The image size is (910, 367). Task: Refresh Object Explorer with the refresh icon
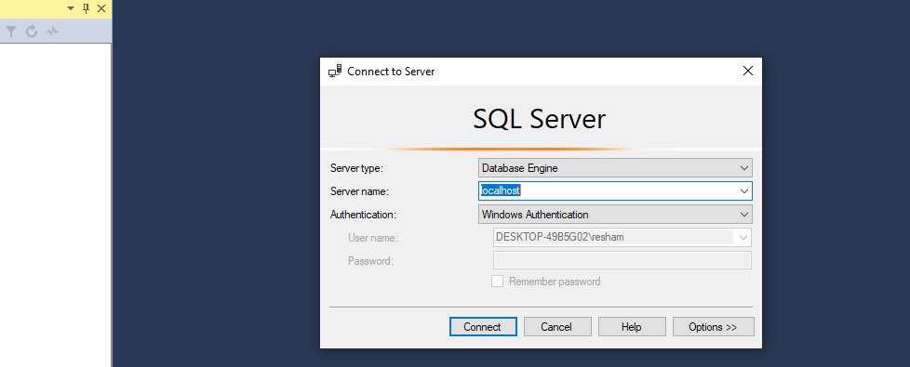[32, 32]
